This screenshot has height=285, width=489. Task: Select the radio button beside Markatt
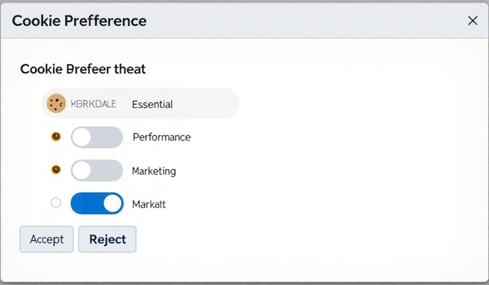(x=56, y=203)
